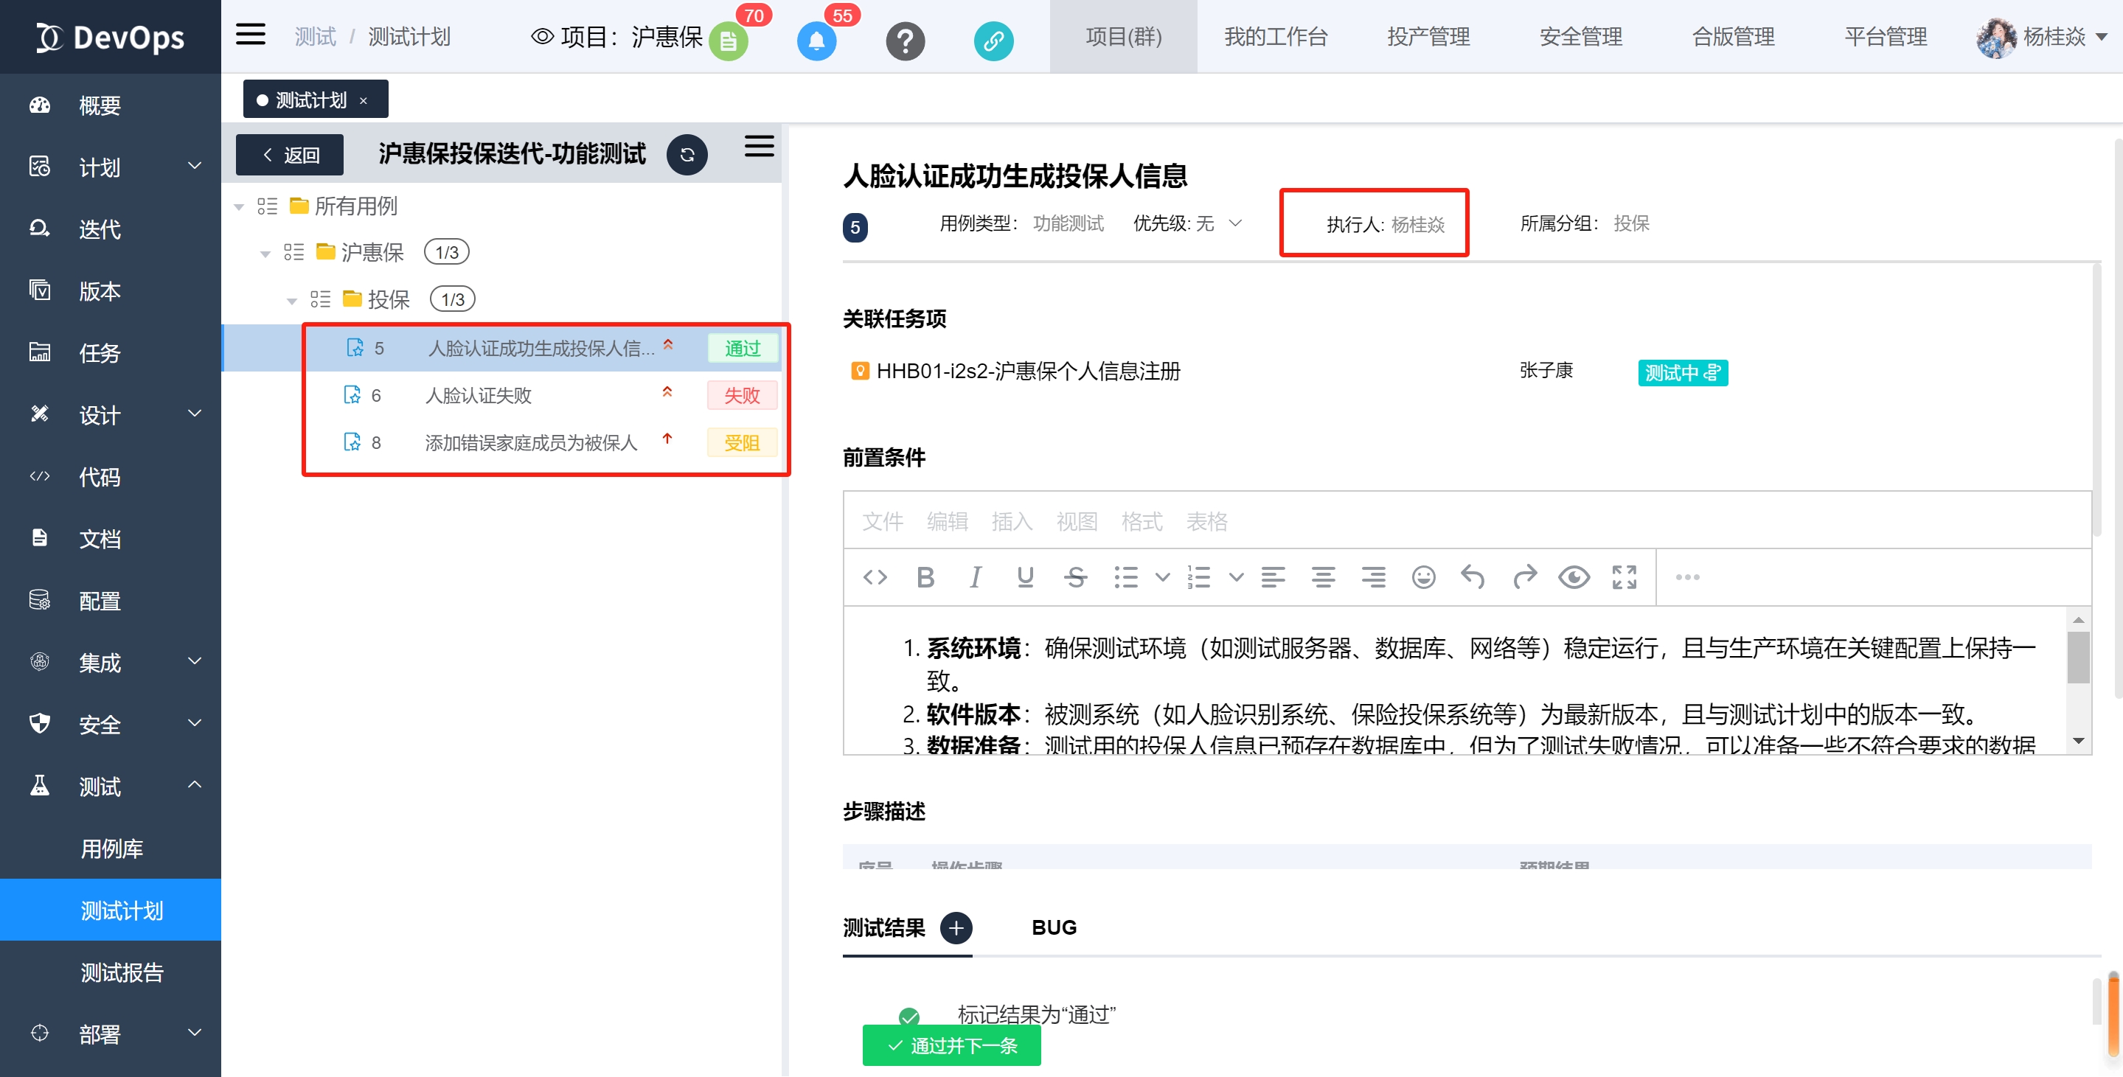Click the source code icon in editor
Viewport: 2123px width, 1077px height.
pyautogui.click(x=875, y=576)
